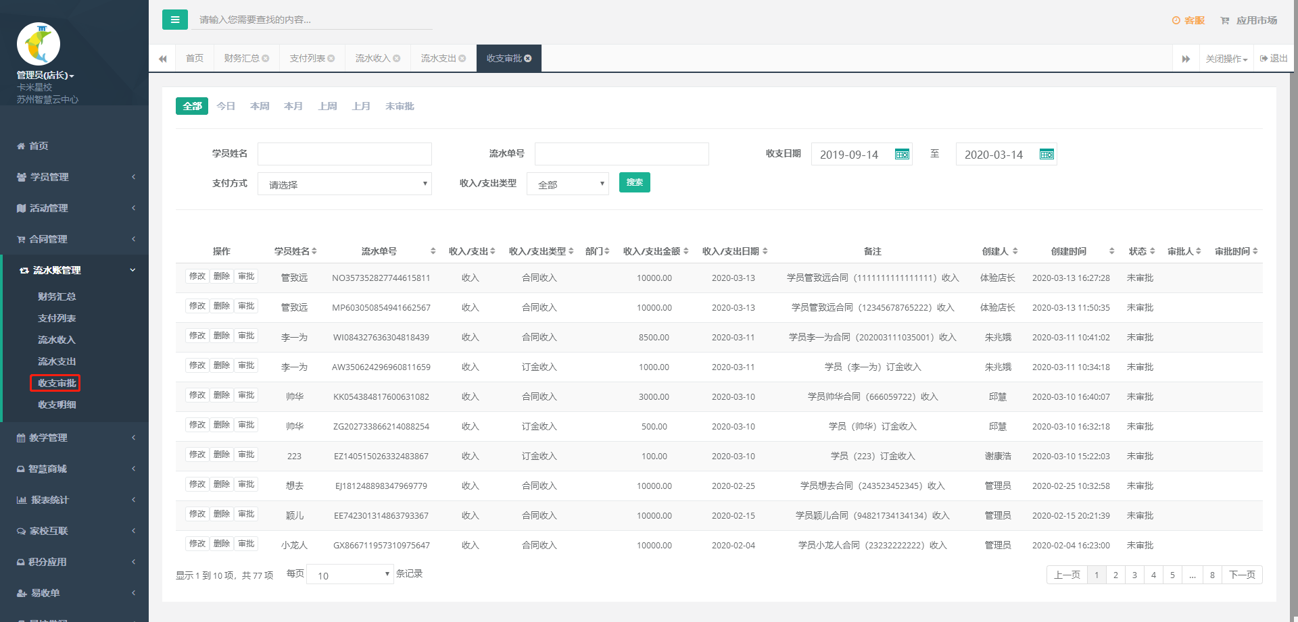Open the 收入/支出类型 dropdown
The height and width of the screenshot is (622, 1298).
tap(568, 184)
